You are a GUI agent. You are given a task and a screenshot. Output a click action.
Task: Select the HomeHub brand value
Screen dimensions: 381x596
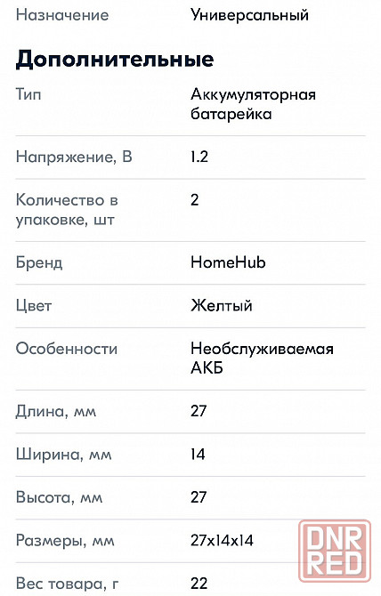(228, 262)
